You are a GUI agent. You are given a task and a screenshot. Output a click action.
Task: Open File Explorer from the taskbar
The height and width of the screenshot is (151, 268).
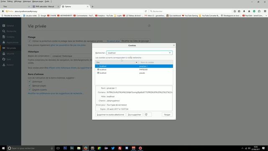pyautogui.click(x=79, y=148)
